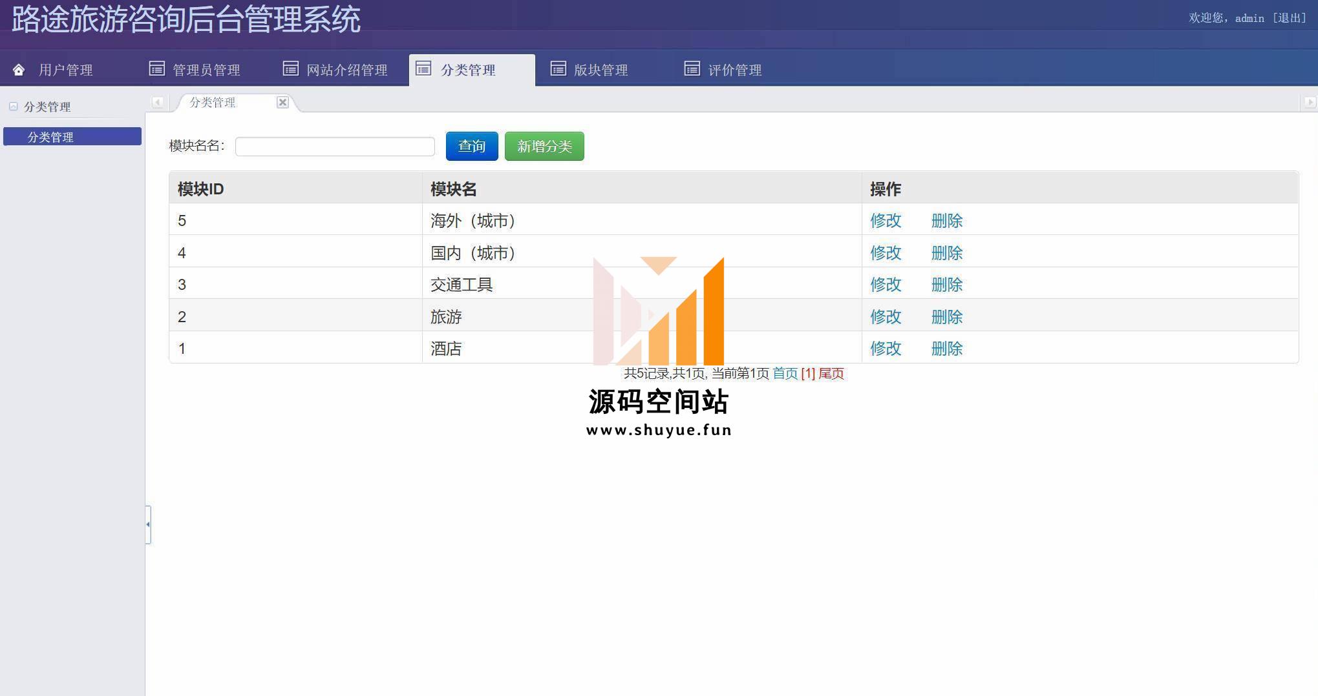Click the 新增分类 button
The image size is (1318, 696).
(544, 147)
